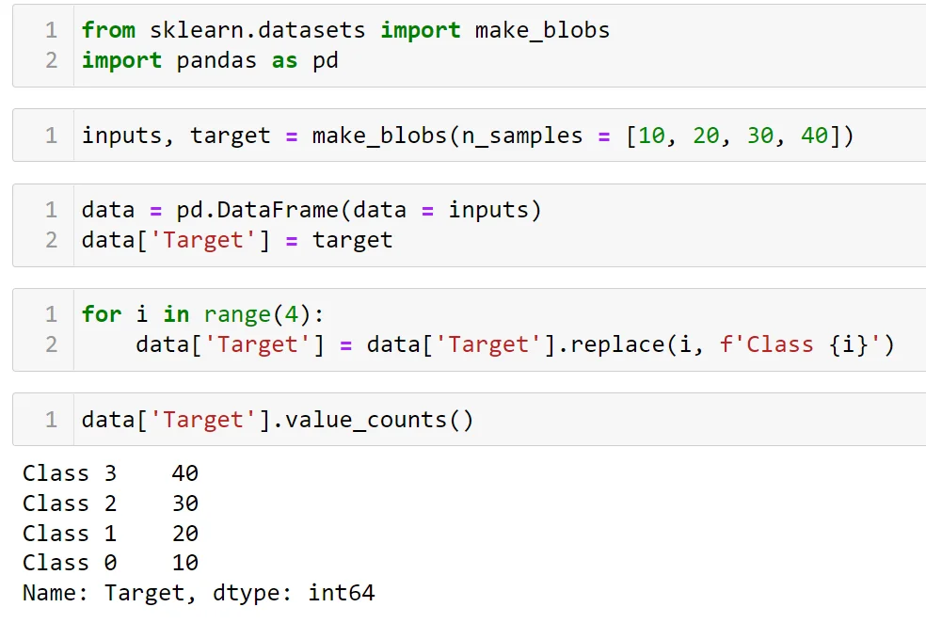Click the 'Class 2' output label
The width and height of the screenshot is (926, 623).
[x=70, y=503]
